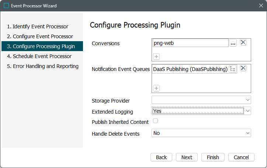The image size is (267, 168).
Task: Add a new conversion with plus icon
Action: [156, 57]
